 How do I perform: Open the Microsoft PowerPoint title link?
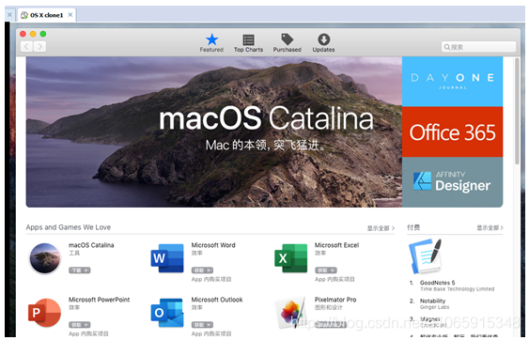click(100, 300)
